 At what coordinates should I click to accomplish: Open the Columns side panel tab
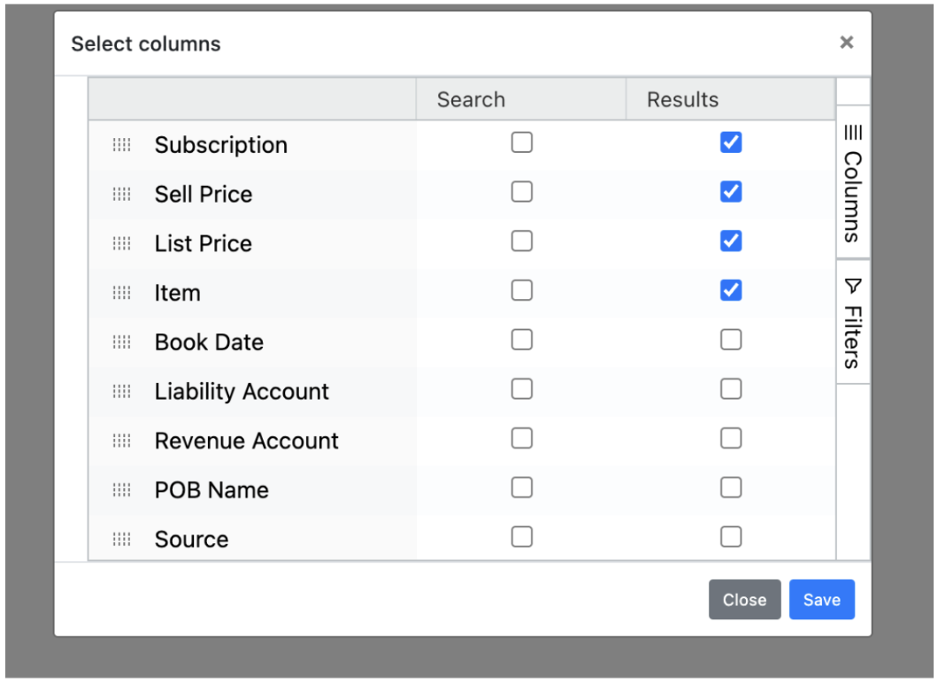tap(853, 182)
